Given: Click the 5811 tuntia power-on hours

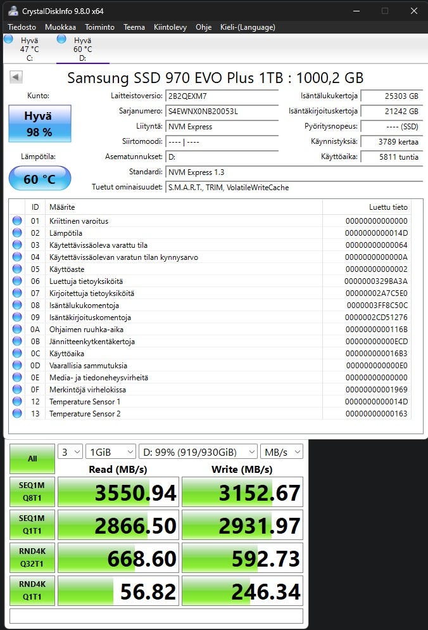Looking at the screenshot, I should pos(391,157).
